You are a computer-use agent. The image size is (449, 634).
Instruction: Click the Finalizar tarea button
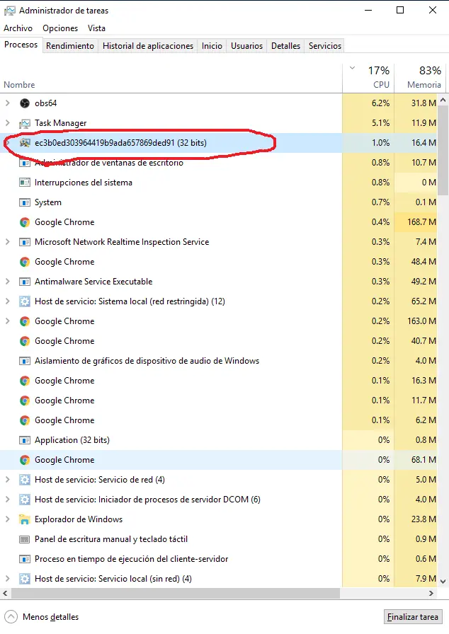pyautogui.click(x=413, y=617)
